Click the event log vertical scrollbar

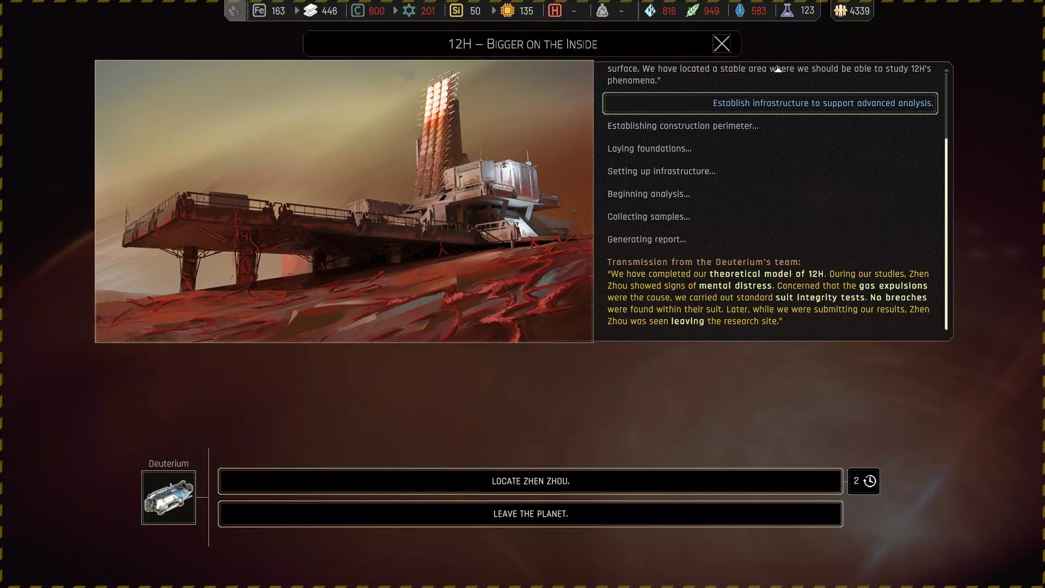pyautogui.click(x=946, y=234)
